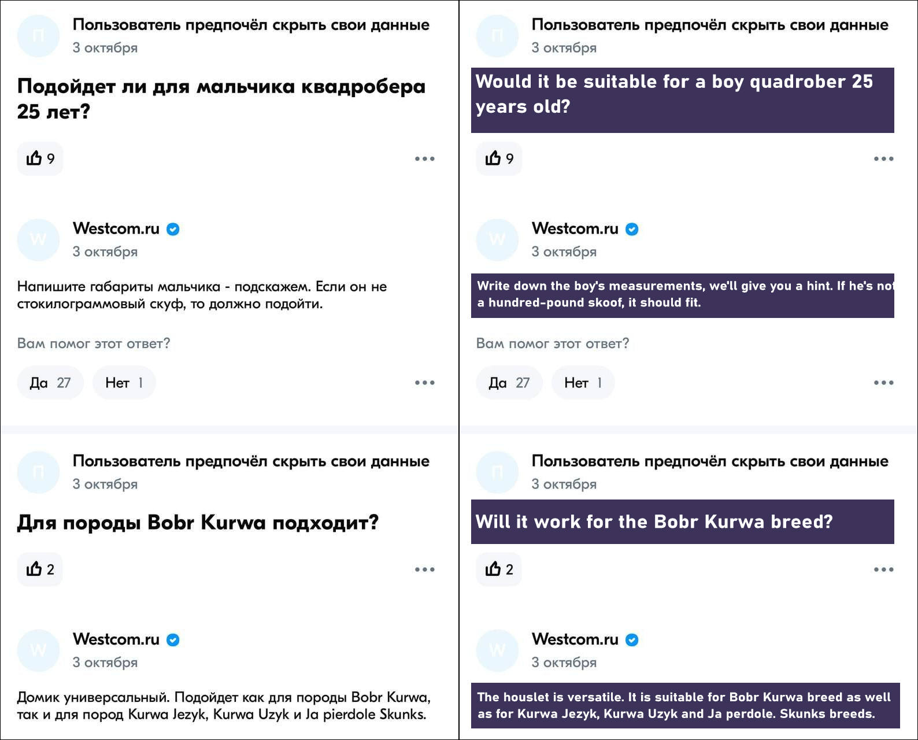Click verified badge above "Домик универсальный" reply
This screenshot has height=740, width=918.
tap(173, 640)
